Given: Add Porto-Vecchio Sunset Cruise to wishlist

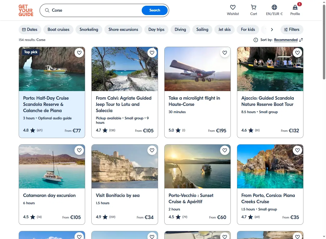Looking at the screenshot, I should [x=225, y=150].
